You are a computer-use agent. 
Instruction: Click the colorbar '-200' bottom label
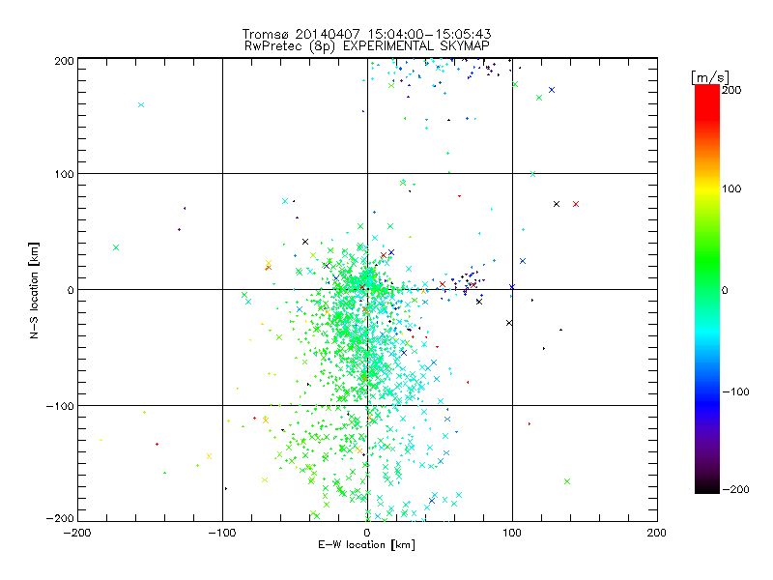point(735,489)
